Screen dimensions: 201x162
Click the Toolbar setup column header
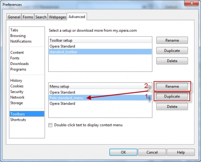point(100,40)
